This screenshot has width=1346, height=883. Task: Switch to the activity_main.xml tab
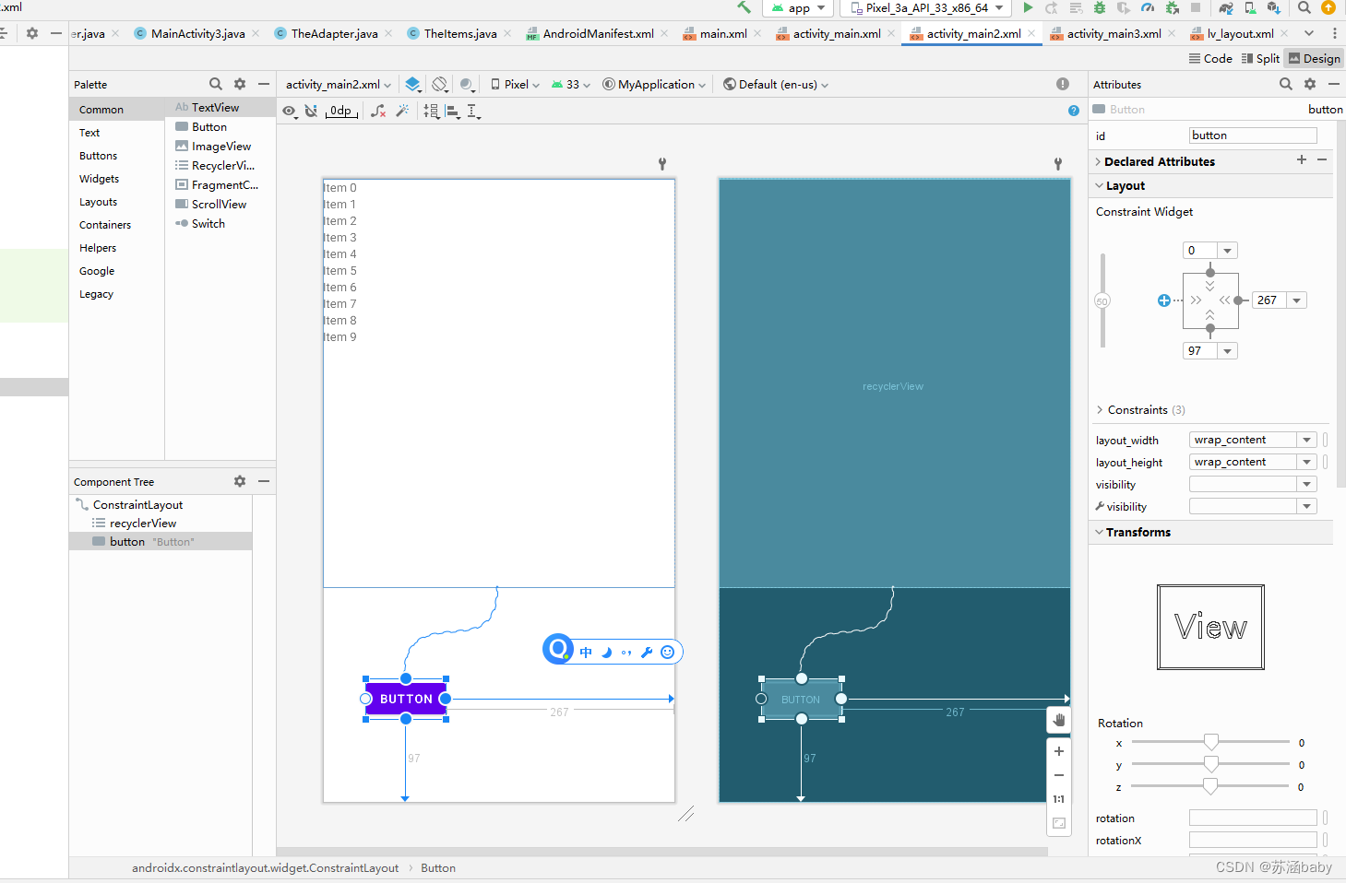coord(833,32)
